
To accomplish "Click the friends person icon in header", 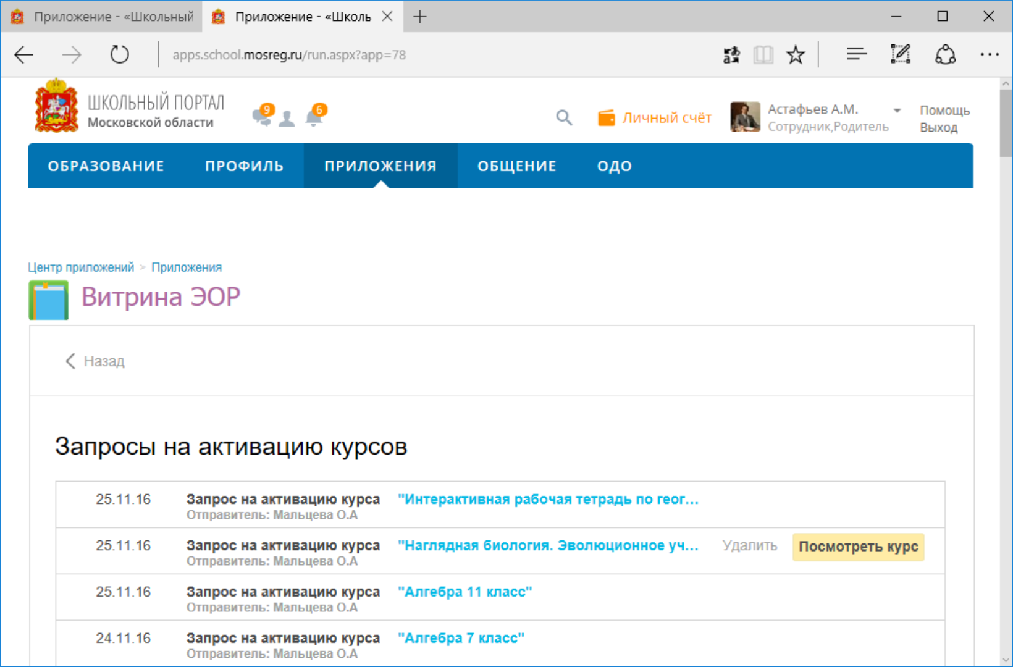I will 287,119.
